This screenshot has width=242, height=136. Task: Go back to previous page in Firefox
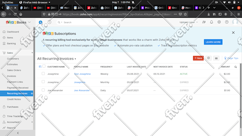(x=4, y=14)
